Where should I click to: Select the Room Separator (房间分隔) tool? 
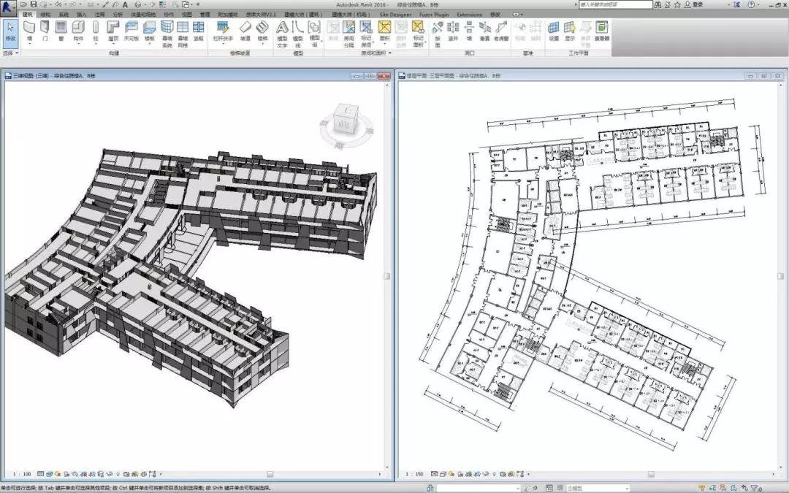pos(348,33)
